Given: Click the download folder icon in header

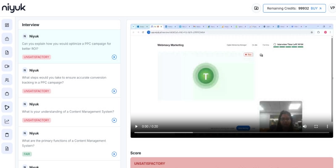Looking at the screenshot, I should (256, 8).
